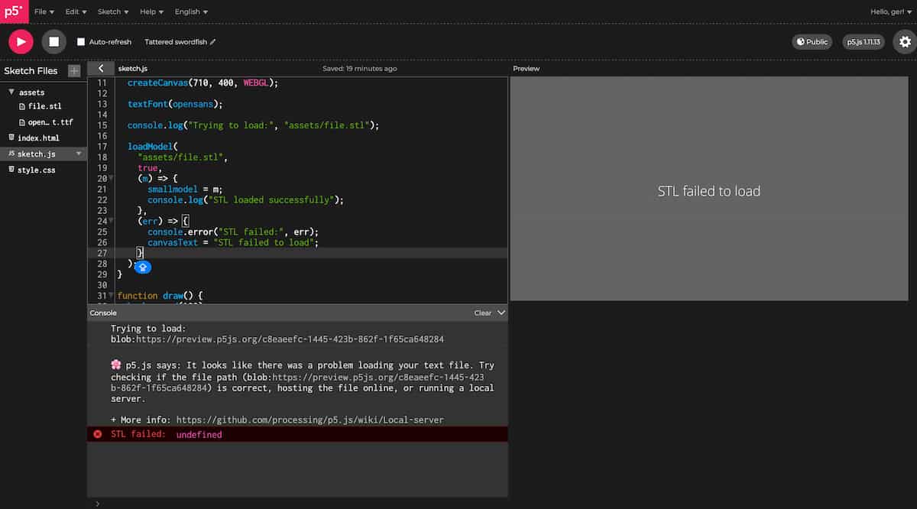Image resolution: width=917 pixels, height=509 pixels.
Task: Click the Sketch Files heading
Action: 31,71
